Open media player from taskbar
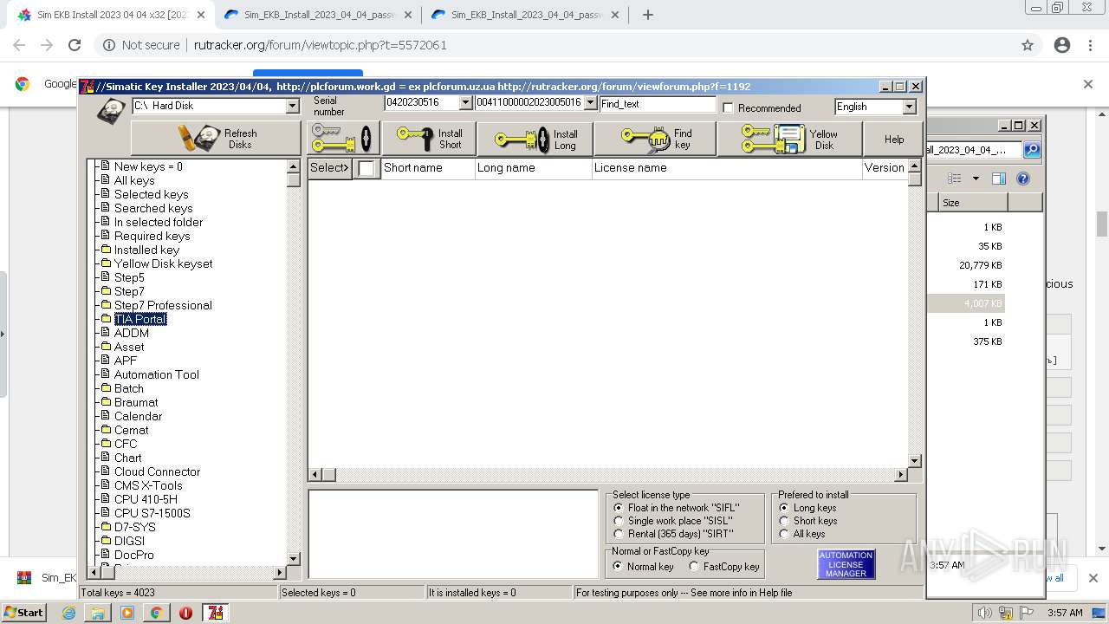Viewport: 1109px width, 624px height. pyautogui.click(x=127, y=613)
